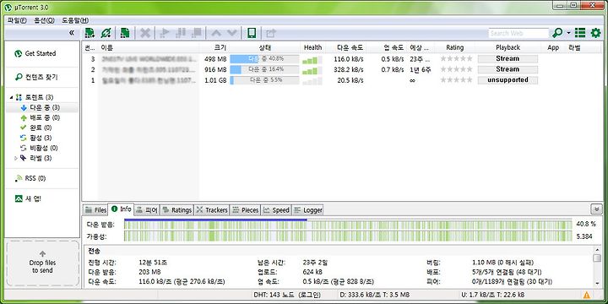Switch to the Info tab
This screenshot has height=304, width=608.
121,209
